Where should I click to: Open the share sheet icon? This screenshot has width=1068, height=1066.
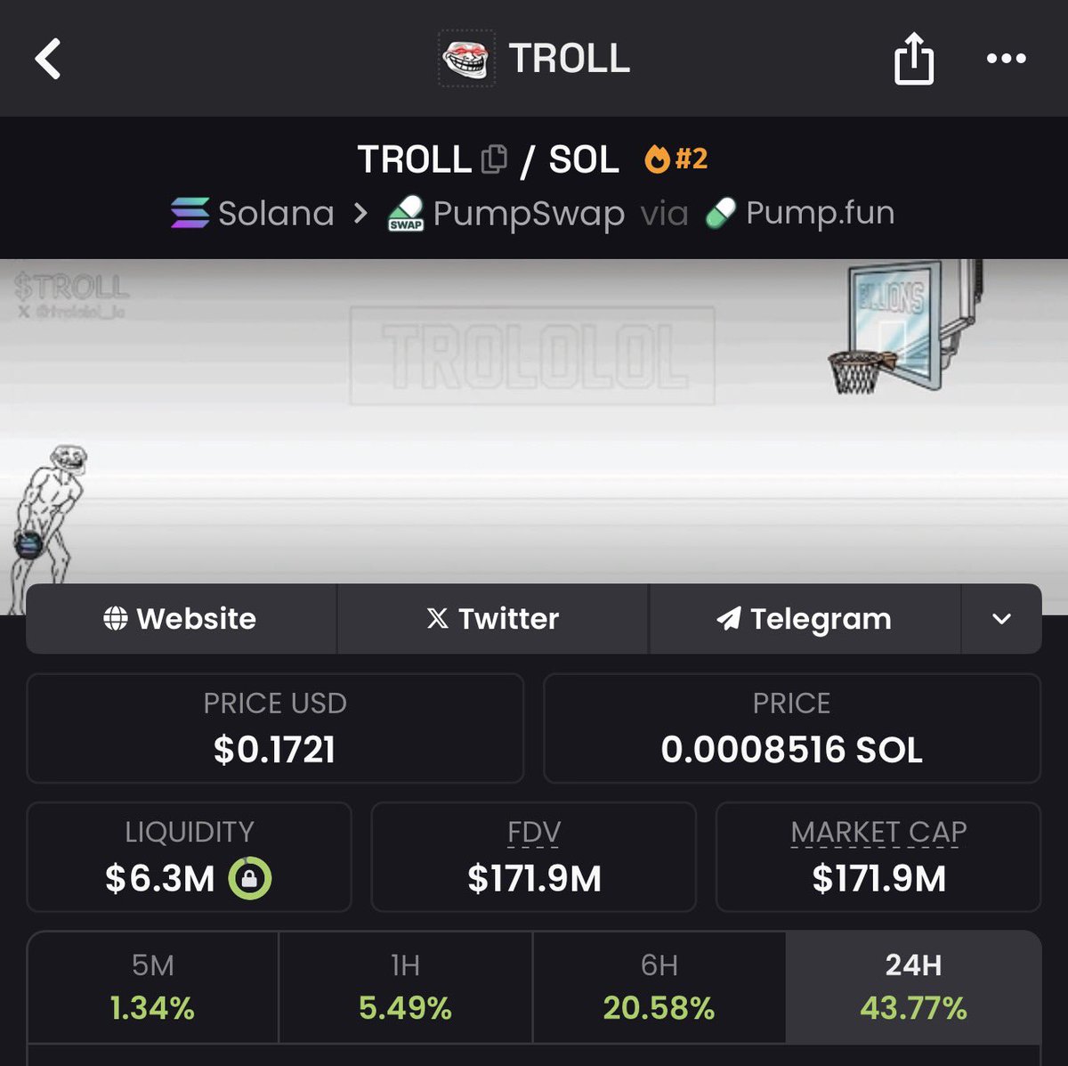[x=913, y=59]
